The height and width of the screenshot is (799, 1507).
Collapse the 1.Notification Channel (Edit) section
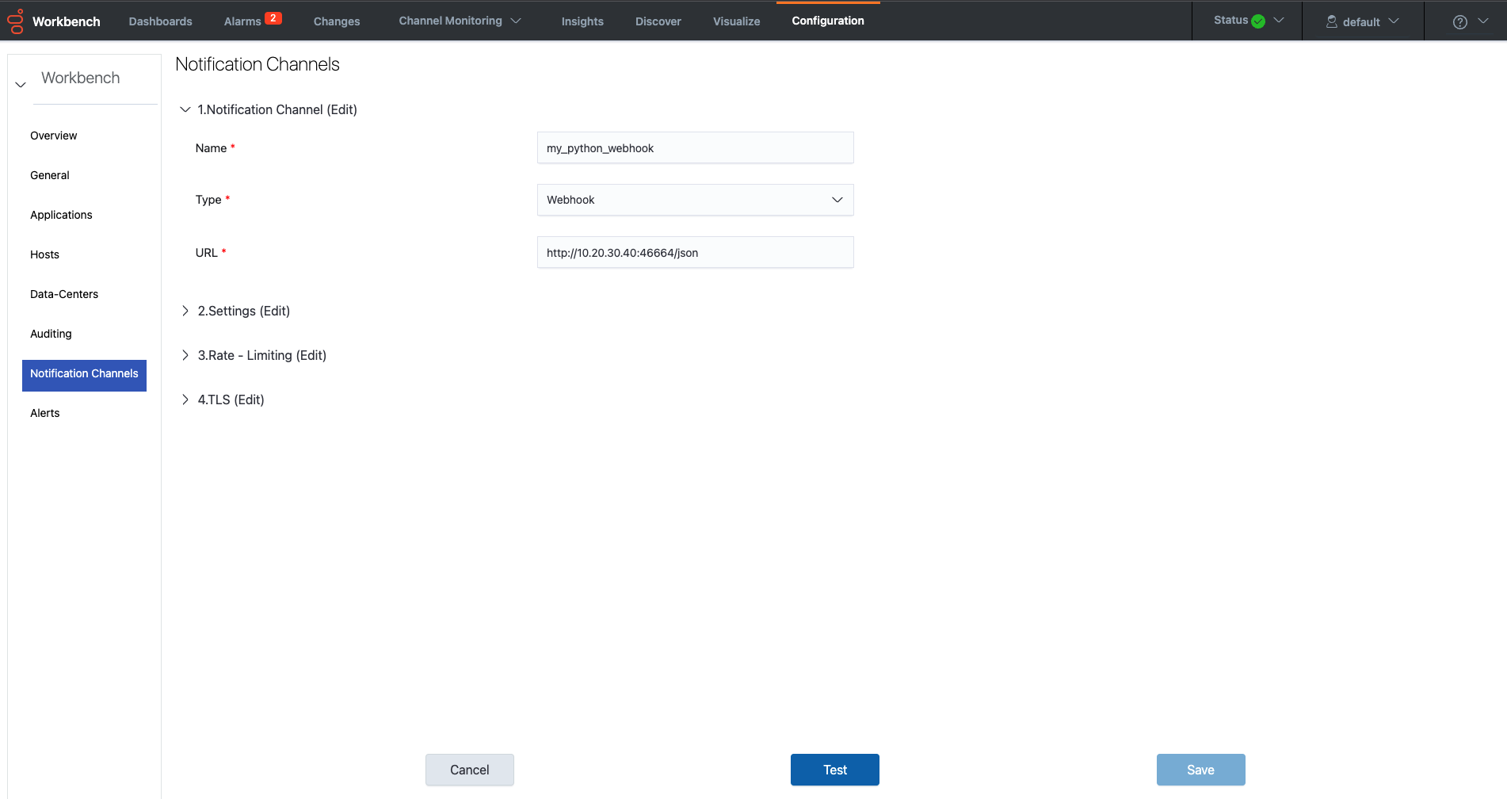point(185,109)
